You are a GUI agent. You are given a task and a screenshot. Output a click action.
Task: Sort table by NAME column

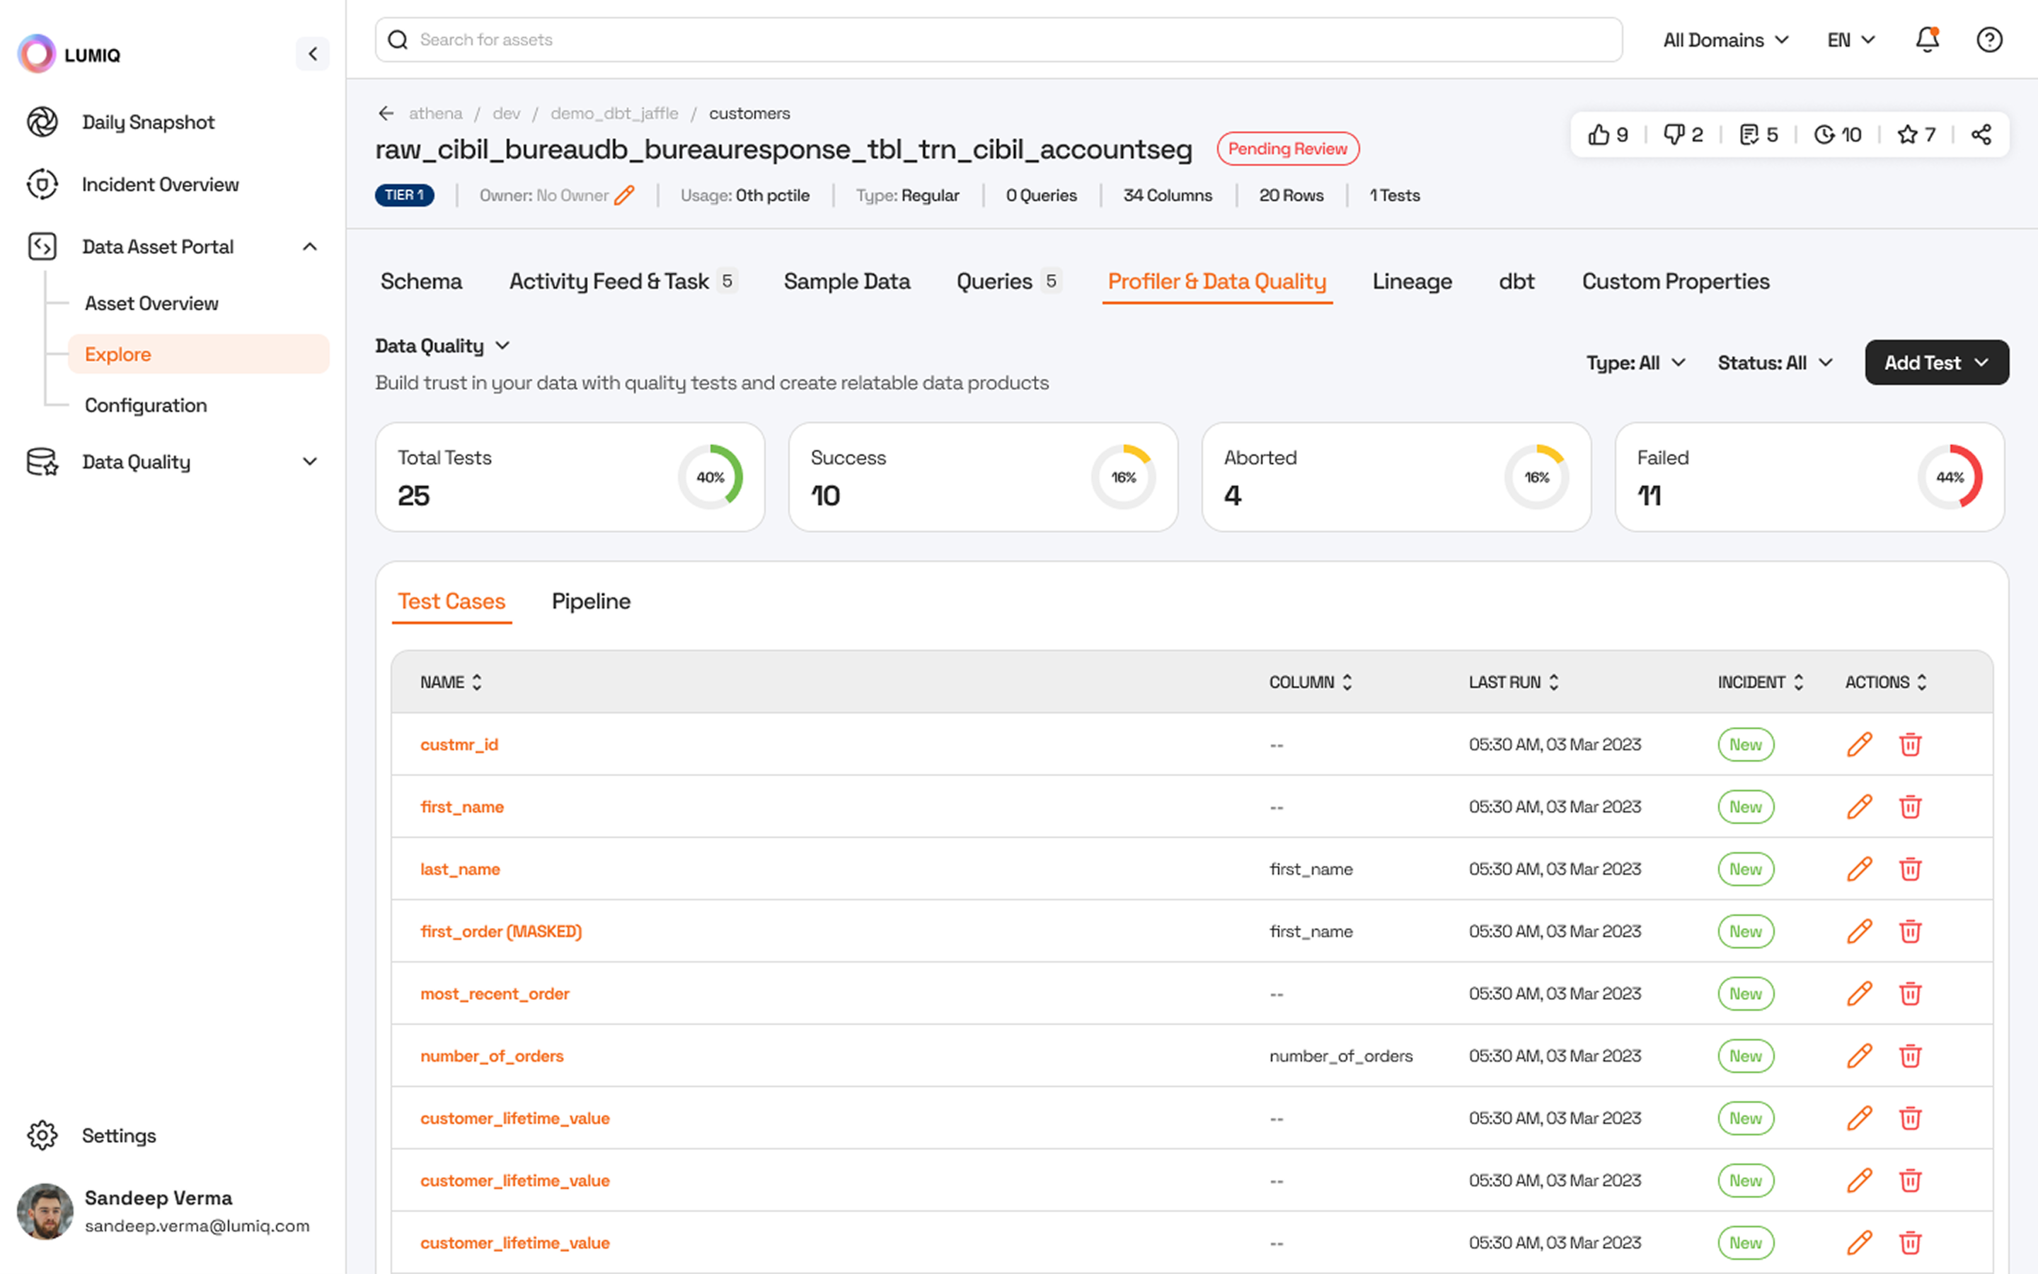coord(477,682)
